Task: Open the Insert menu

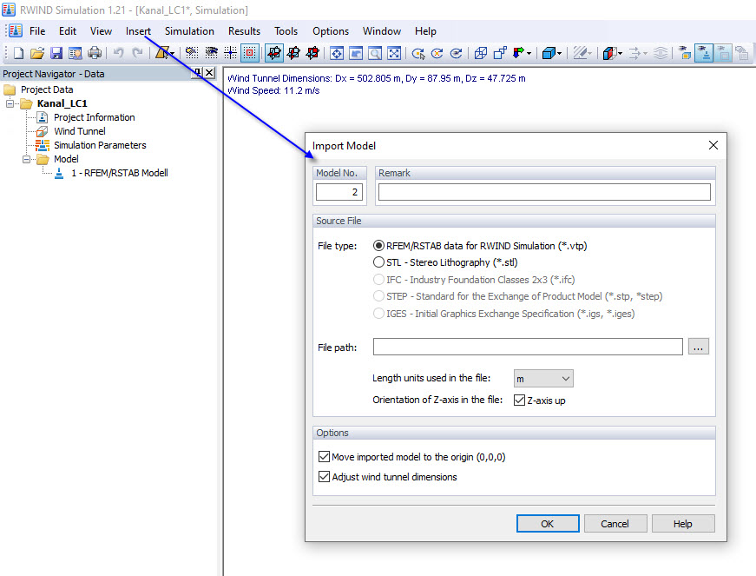Action: point(138,30)
